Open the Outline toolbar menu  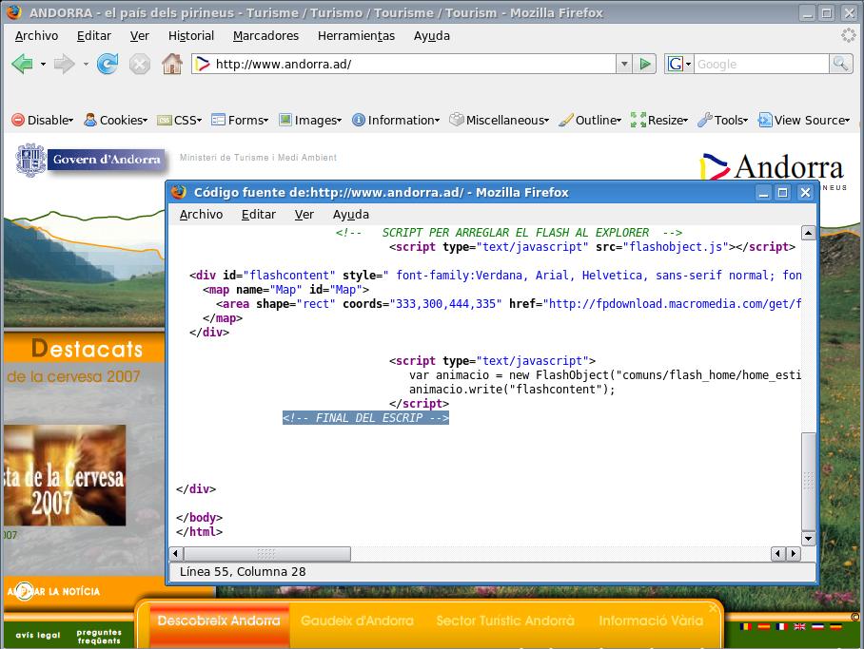(x=590, y=120)
